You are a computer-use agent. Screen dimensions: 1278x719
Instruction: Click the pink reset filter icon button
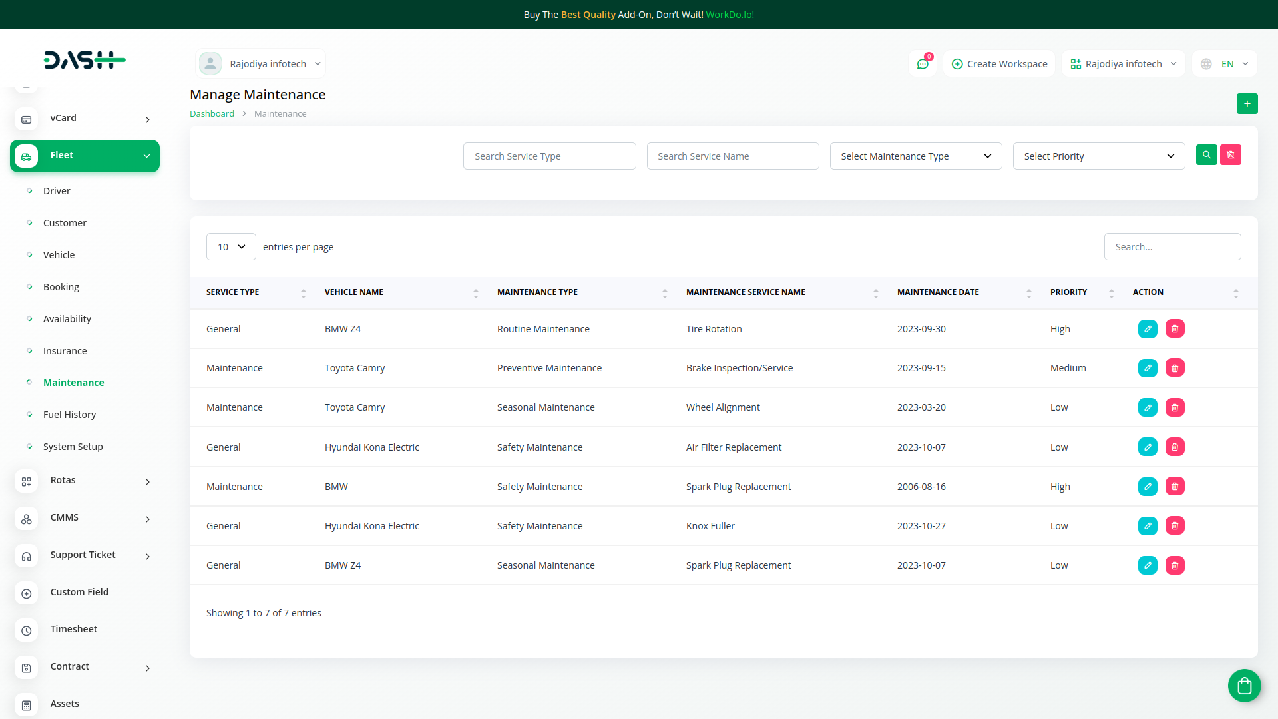(x=1230, y=155)
